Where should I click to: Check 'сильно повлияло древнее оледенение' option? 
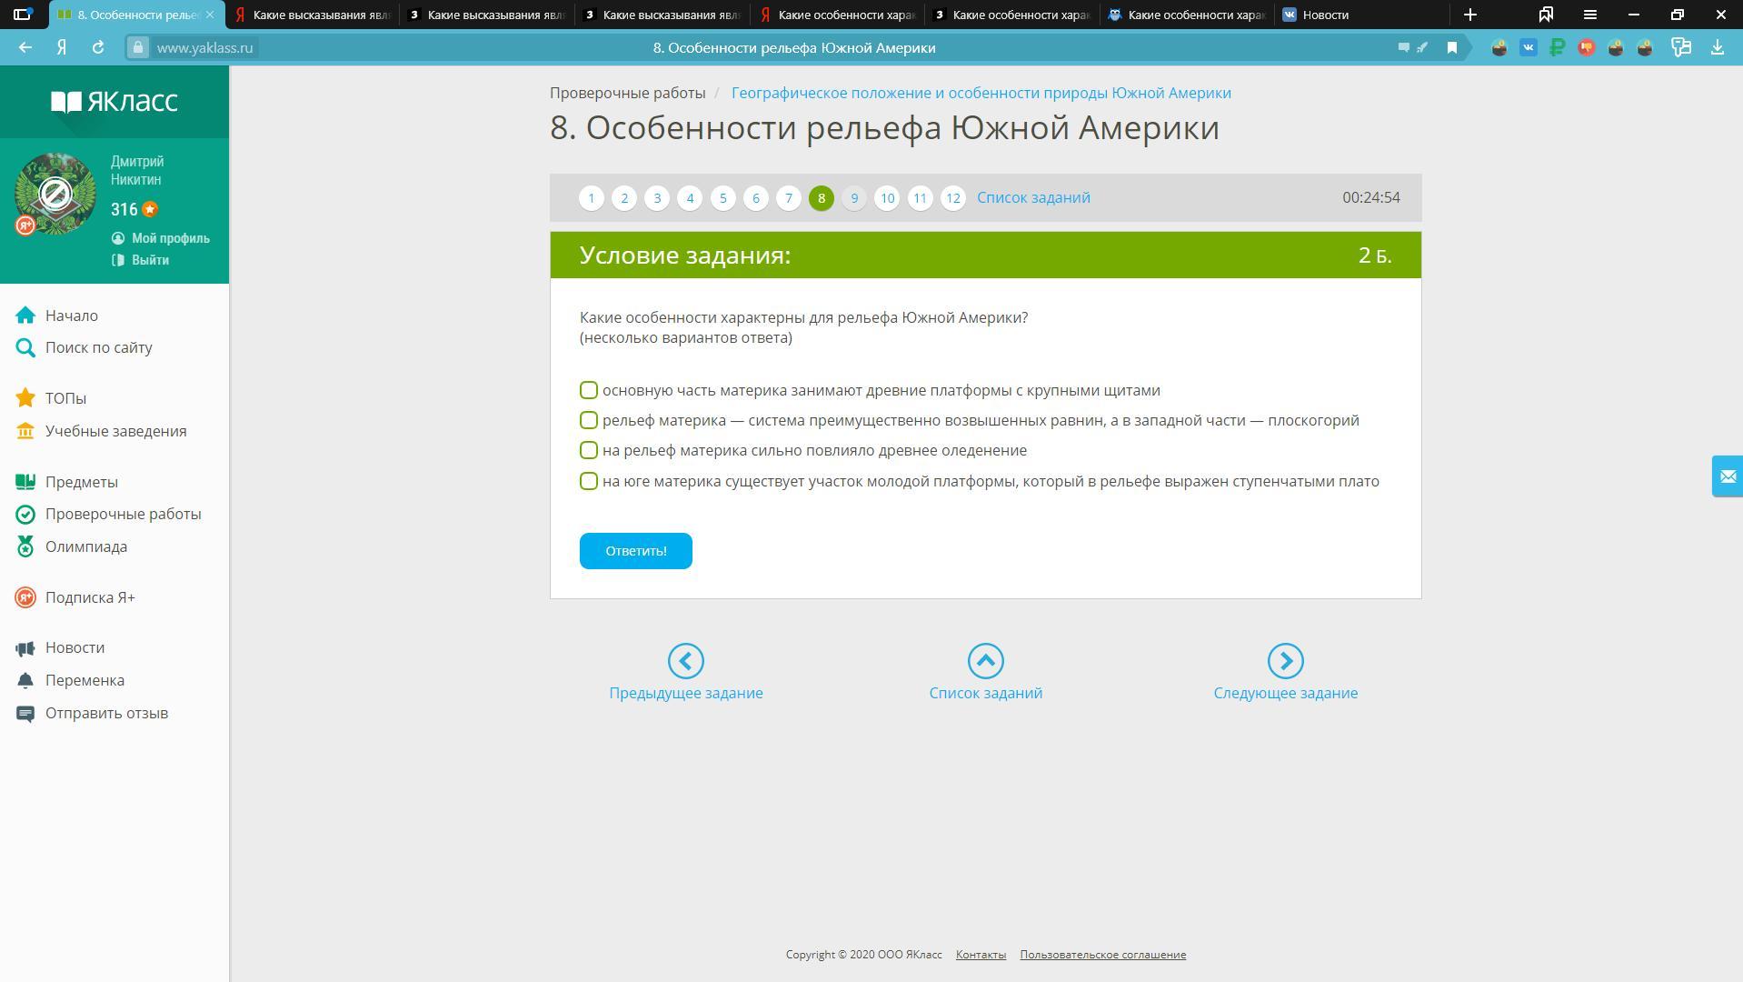pyautogui.click(x=589, y=450)
